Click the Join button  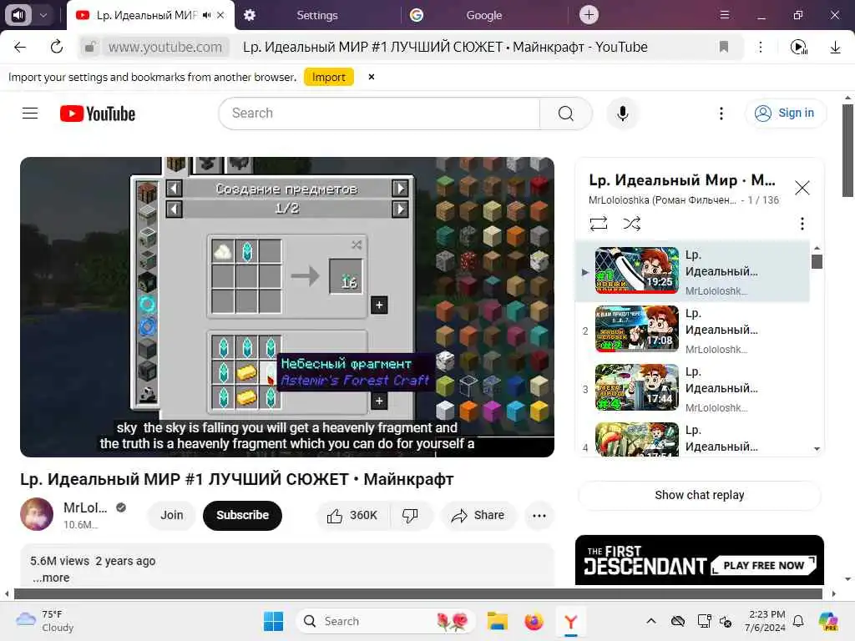tap(172, 515)
